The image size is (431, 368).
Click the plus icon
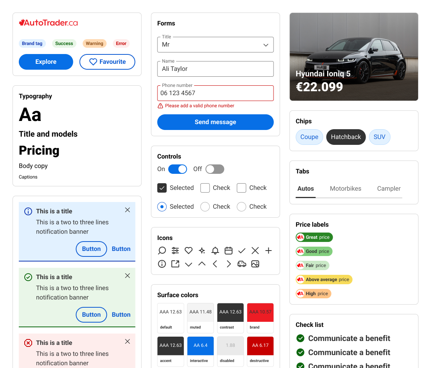[x=268, y=251]
